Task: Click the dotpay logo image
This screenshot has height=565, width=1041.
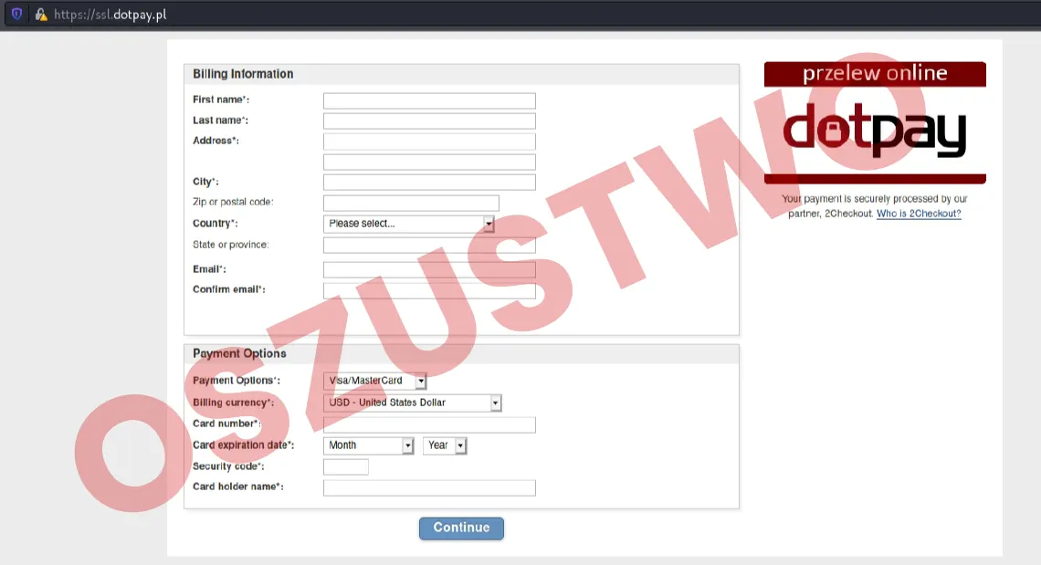Action: point(875,131)
